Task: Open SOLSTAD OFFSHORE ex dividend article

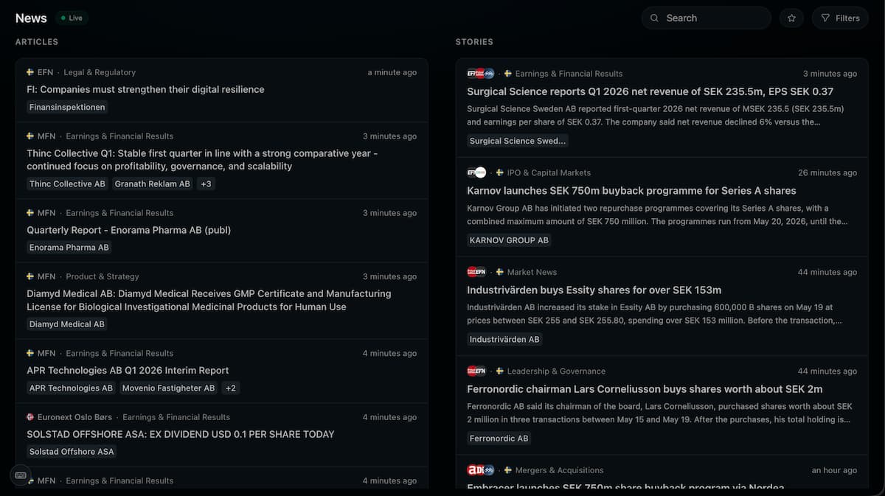Action: tap(181, 434)
